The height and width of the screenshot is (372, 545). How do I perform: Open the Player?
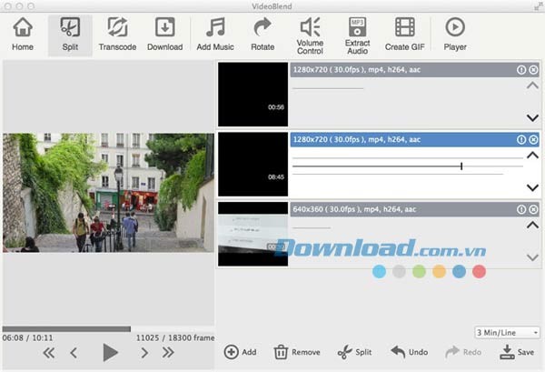[x=455, y=35]
